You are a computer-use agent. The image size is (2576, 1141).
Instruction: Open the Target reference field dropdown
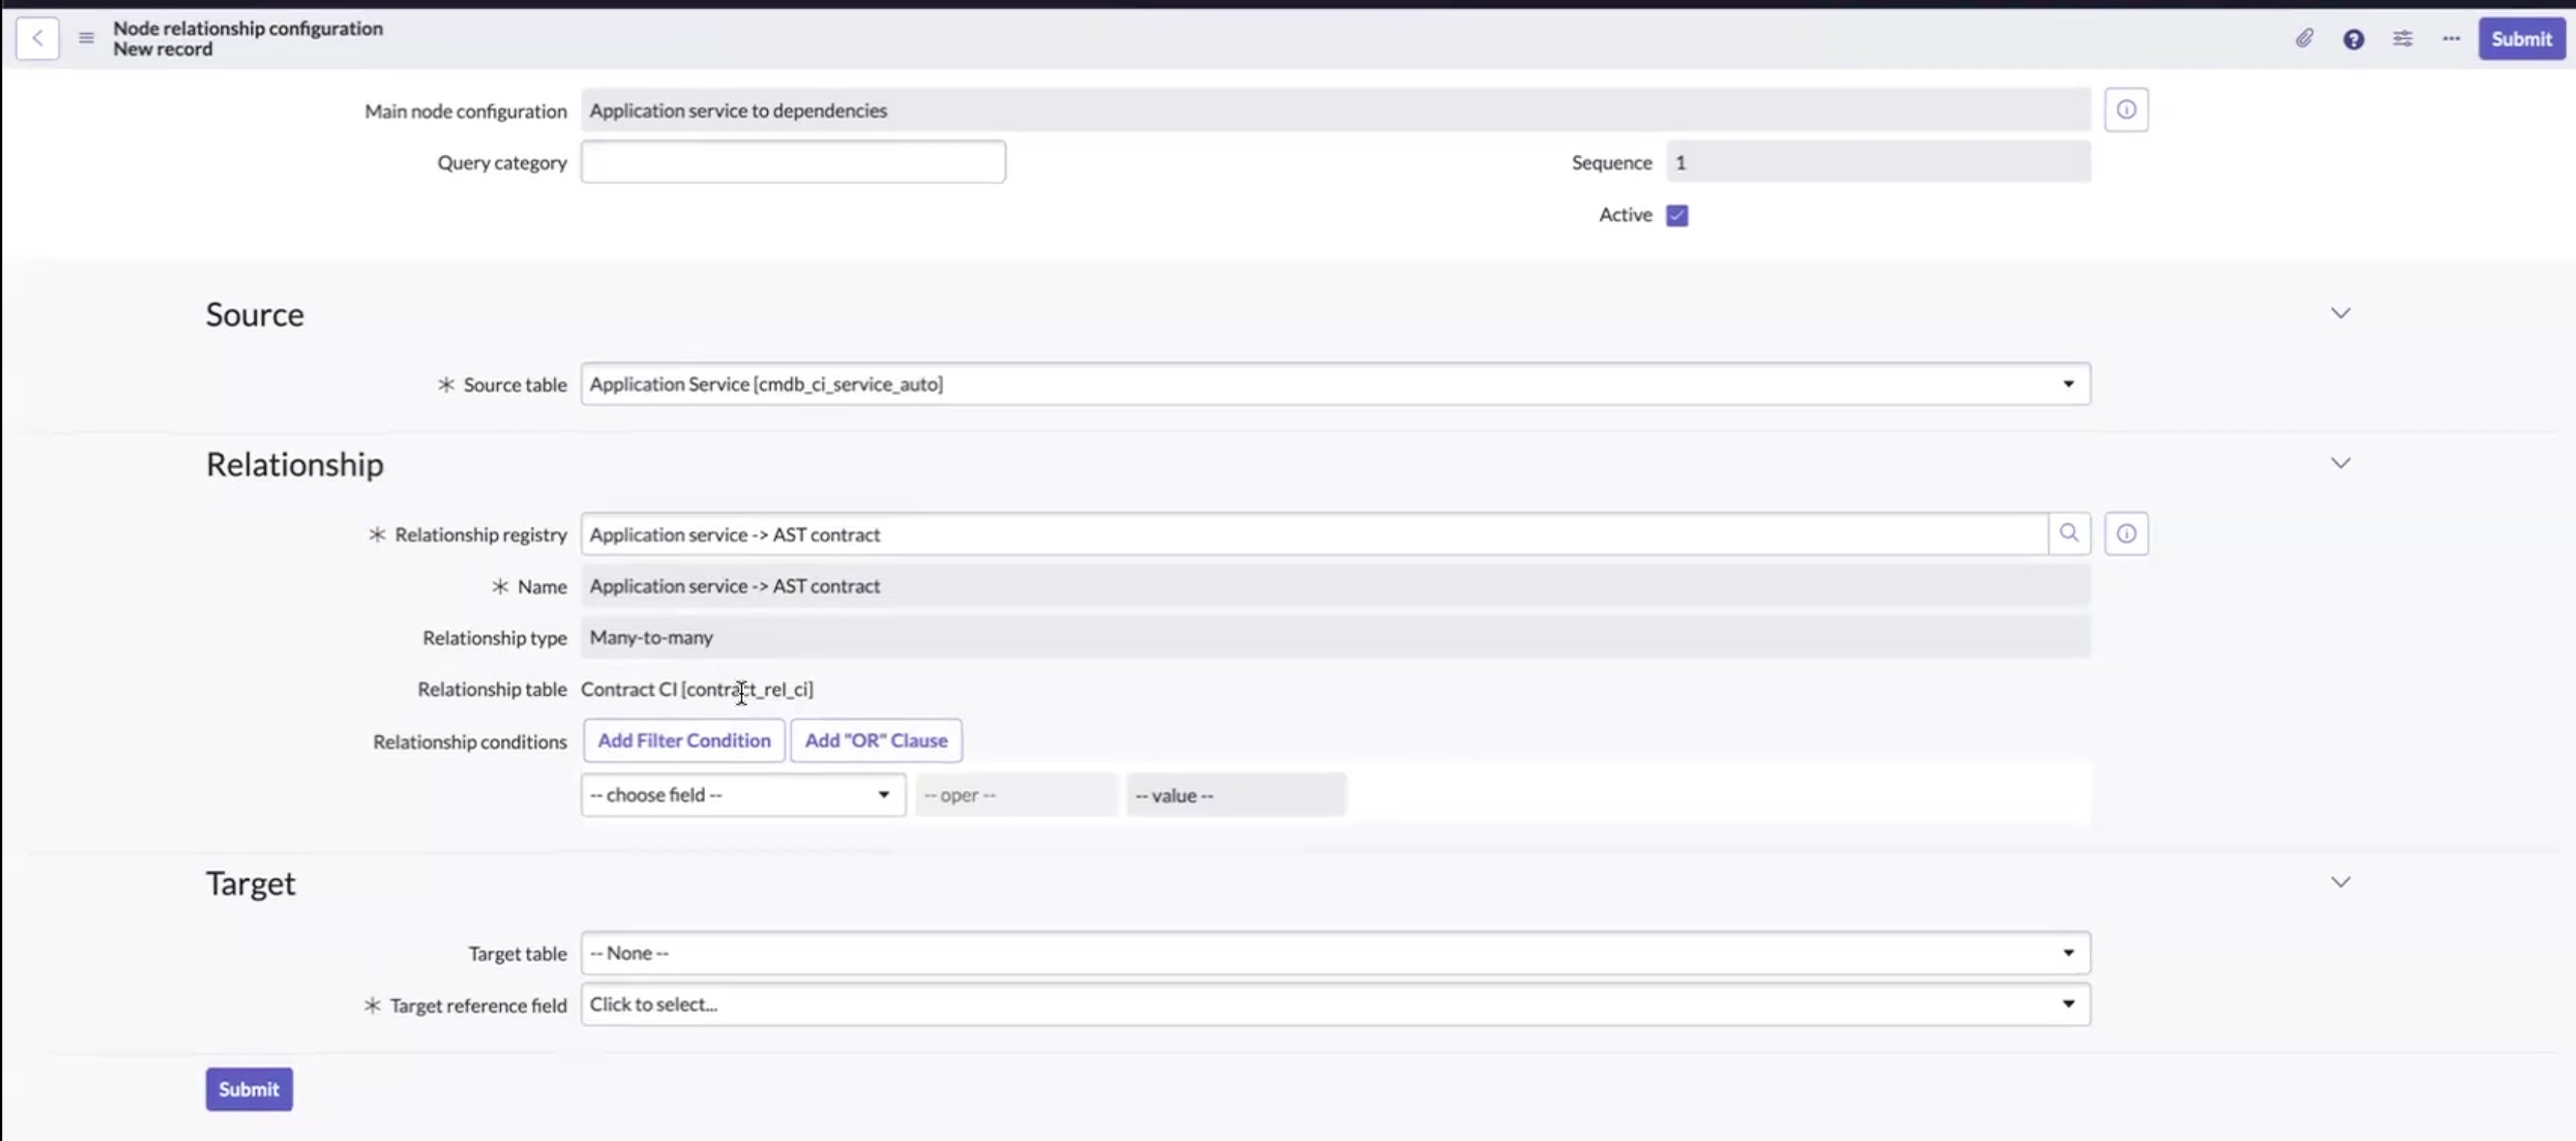click(1335, 1004)
